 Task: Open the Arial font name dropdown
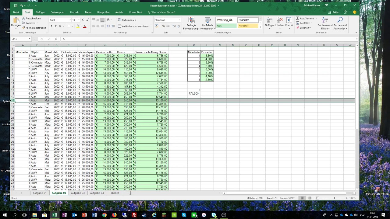[70, 20]
